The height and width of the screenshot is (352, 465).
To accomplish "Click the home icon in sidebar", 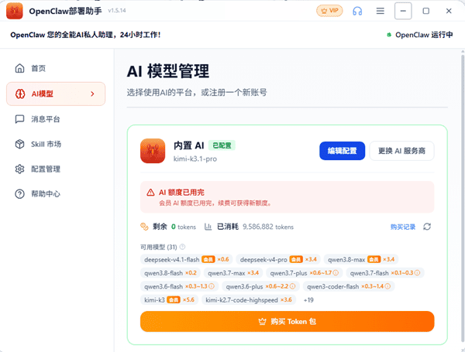I will (19, 68).
